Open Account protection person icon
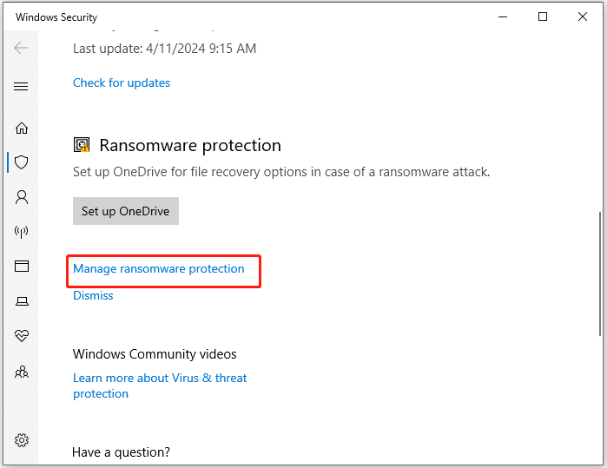Viewport: 607px width, 468px height. [22, 196]
